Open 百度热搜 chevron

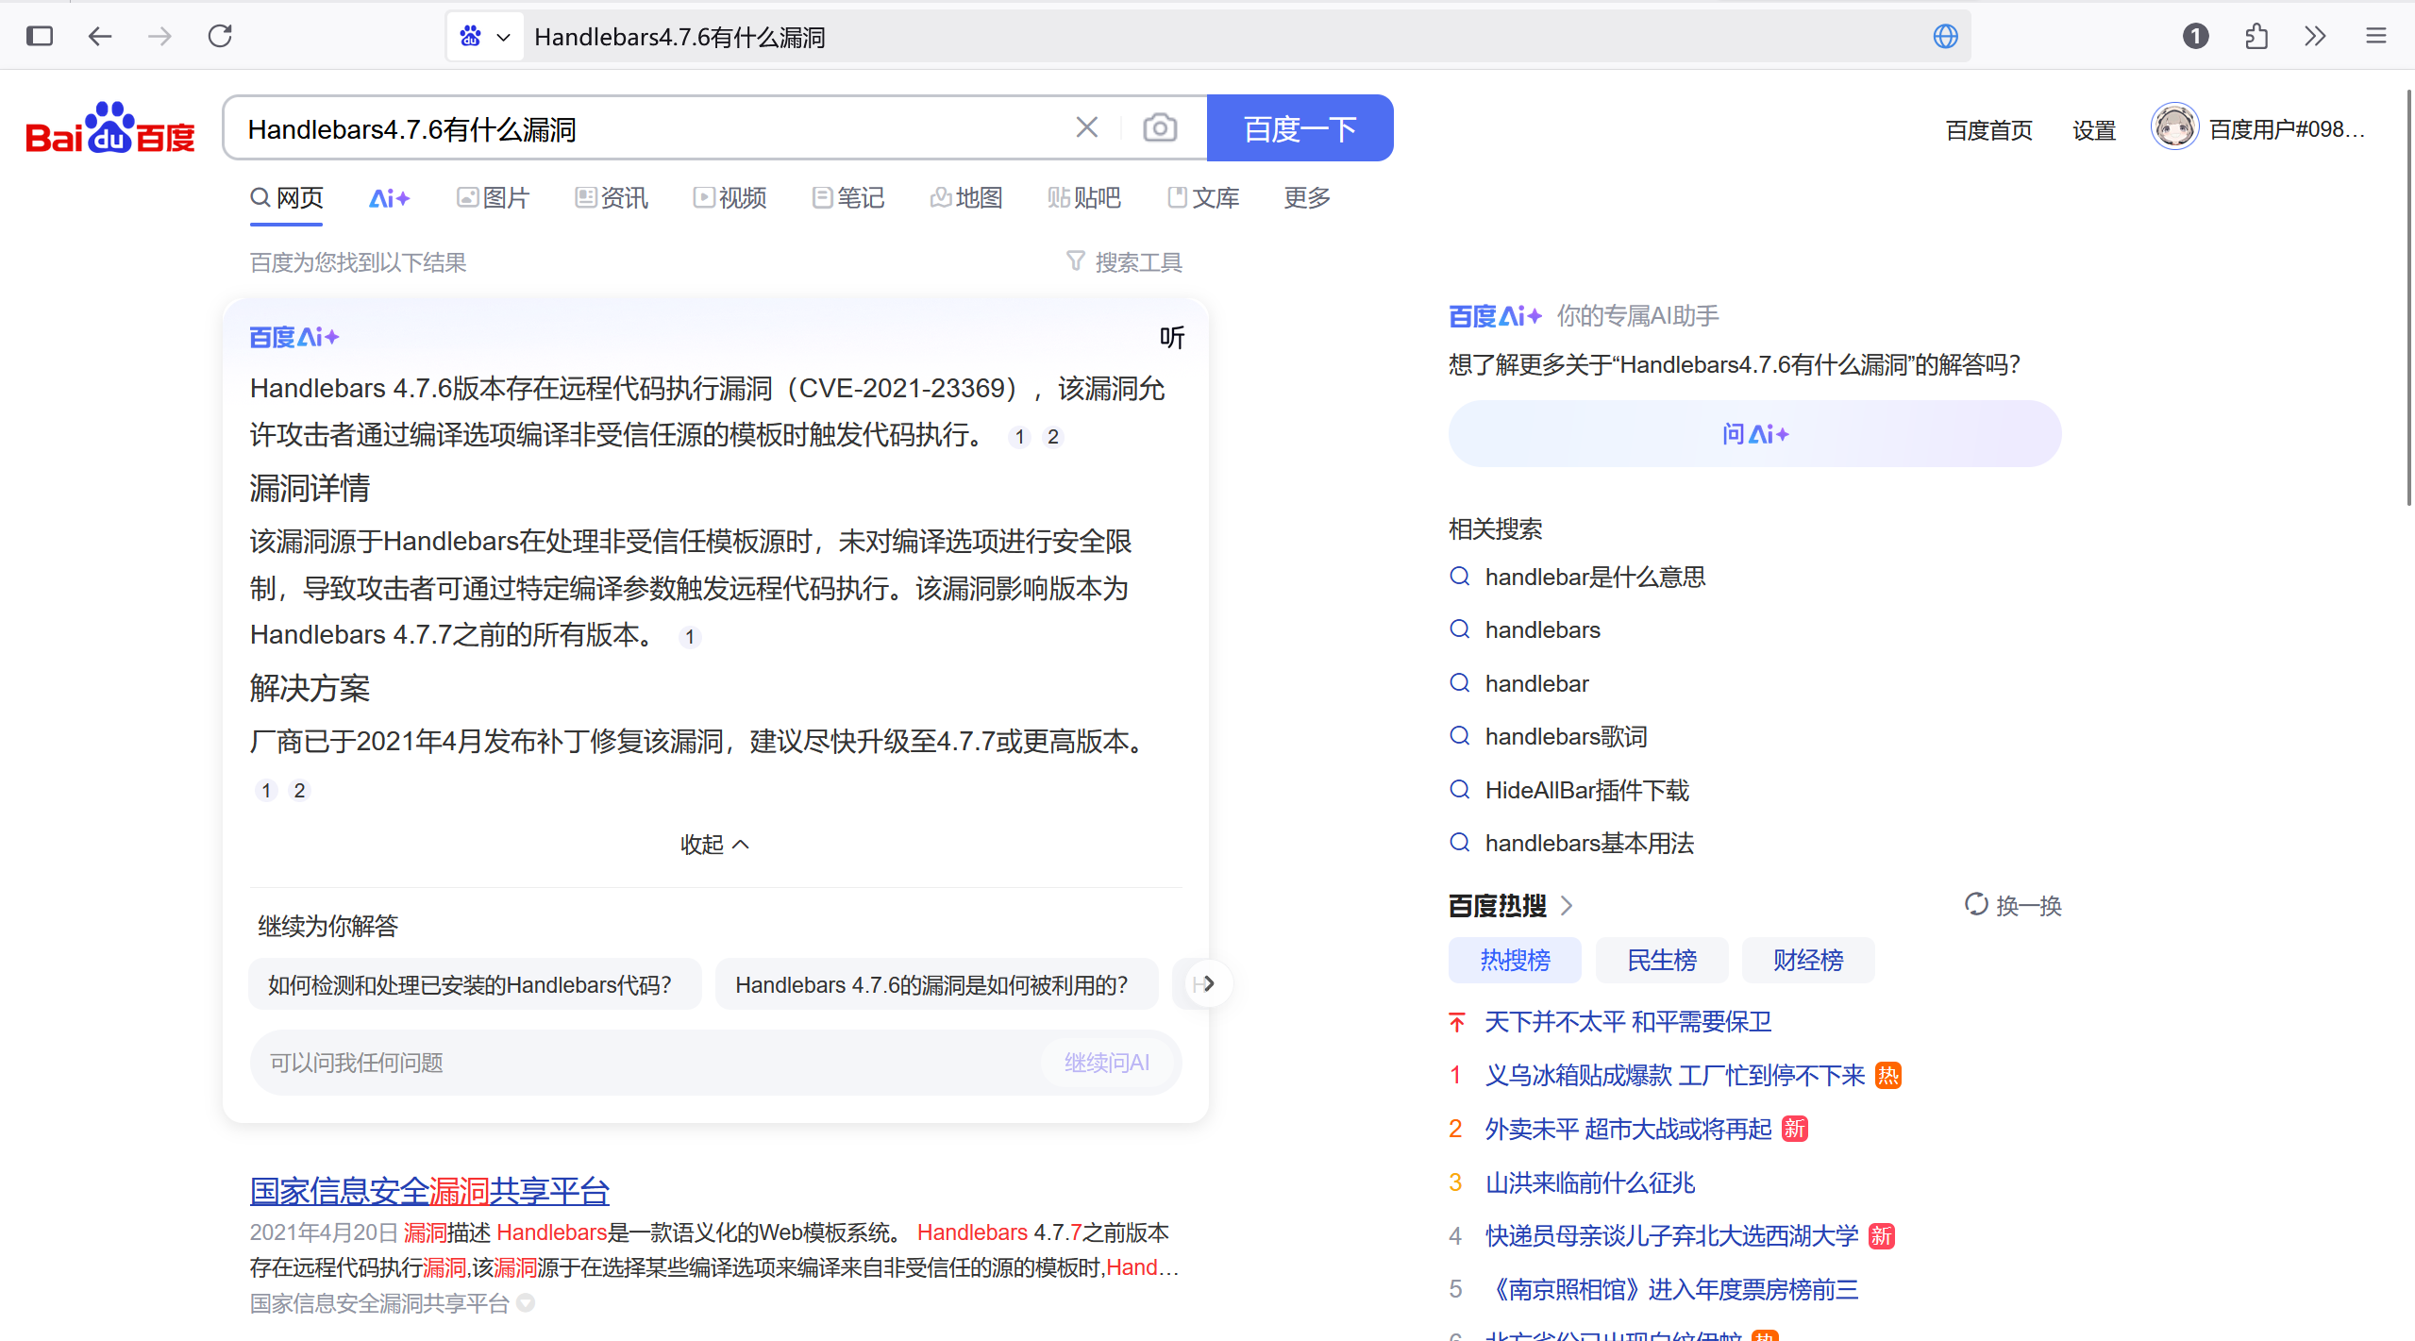coord(1567,906)
